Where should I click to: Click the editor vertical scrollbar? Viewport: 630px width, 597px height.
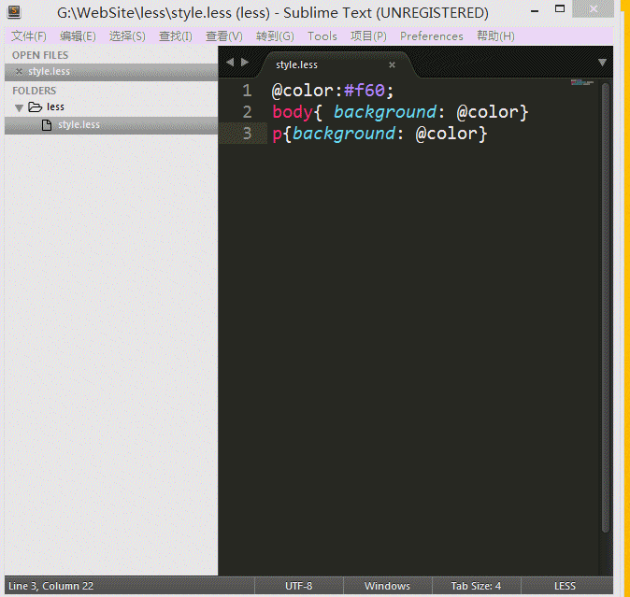coord(606,307)
